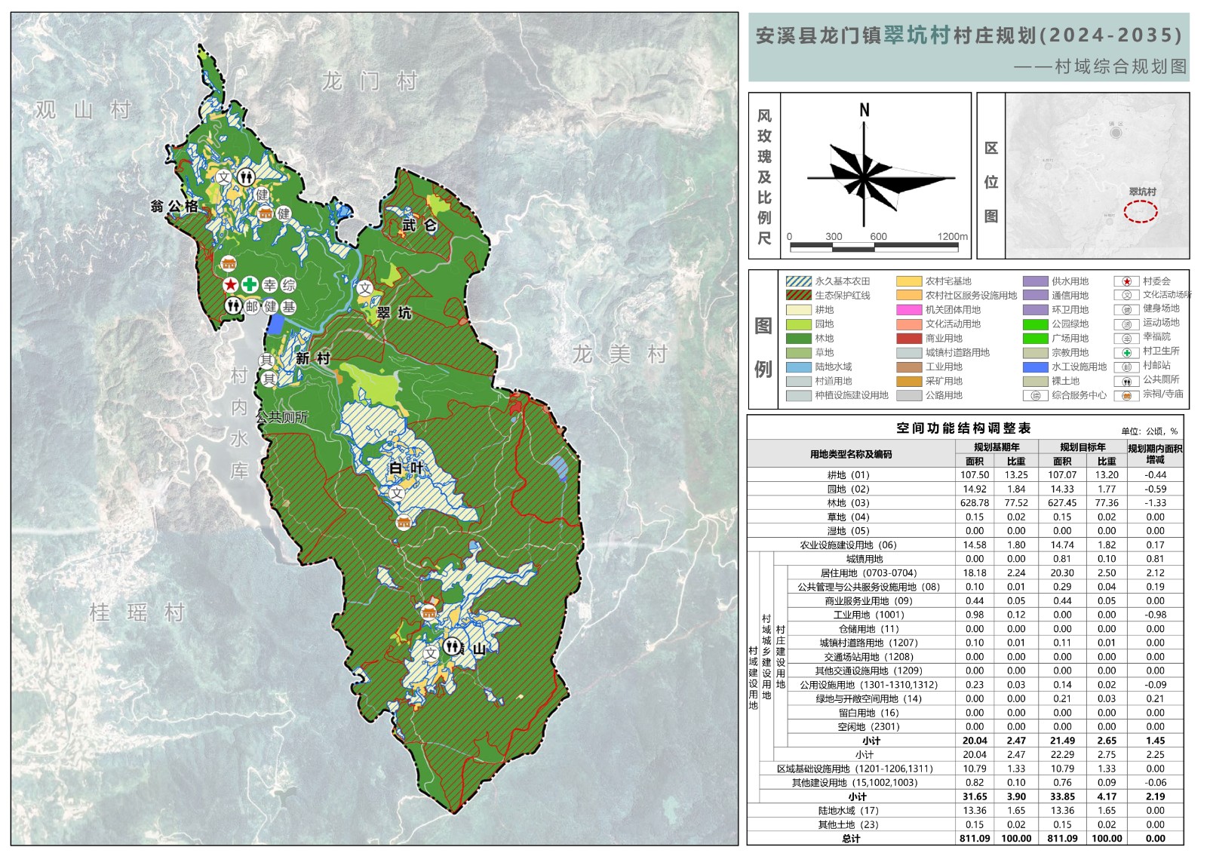Select the 文 culture marker near 翠坑 label
Image resolution: width=1207 pixels, height=853 pixels.
[365, 288]
